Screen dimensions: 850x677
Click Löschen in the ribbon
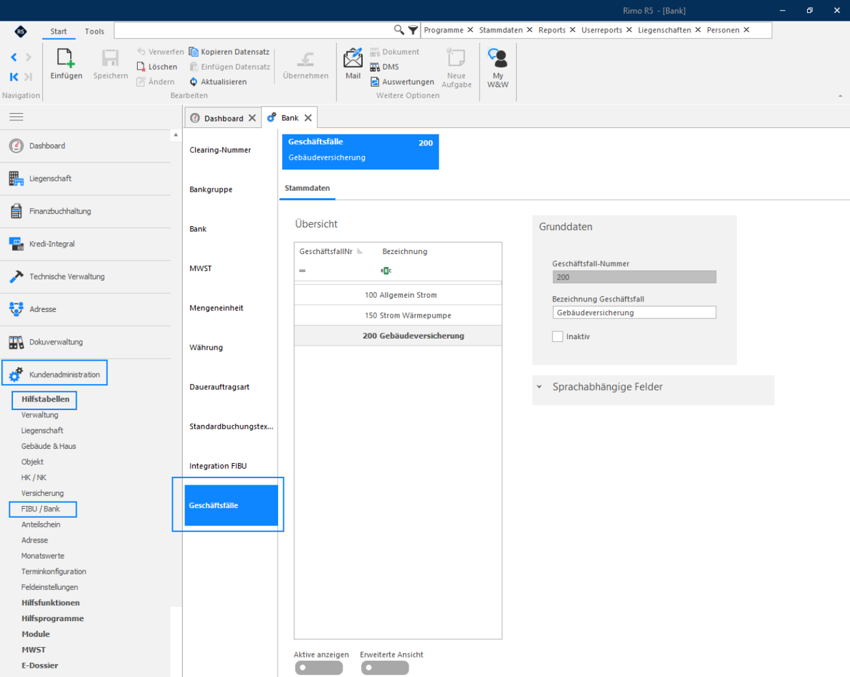(x=157, y=67)
